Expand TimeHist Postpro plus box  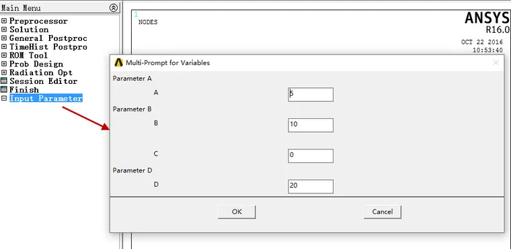4,47
